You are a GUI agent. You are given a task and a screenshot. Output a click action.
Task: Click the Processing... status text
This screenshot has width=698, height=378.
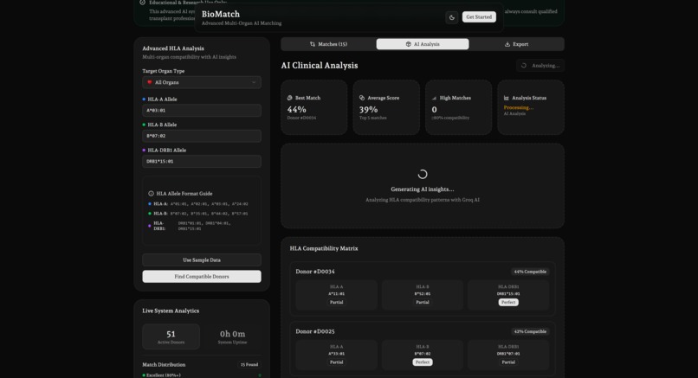(x=519, y=107)
